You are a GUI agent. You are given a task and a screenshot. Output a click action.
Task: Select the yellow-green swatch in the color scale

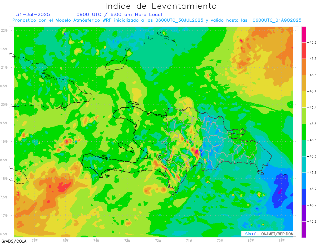[x=304, y=116]
